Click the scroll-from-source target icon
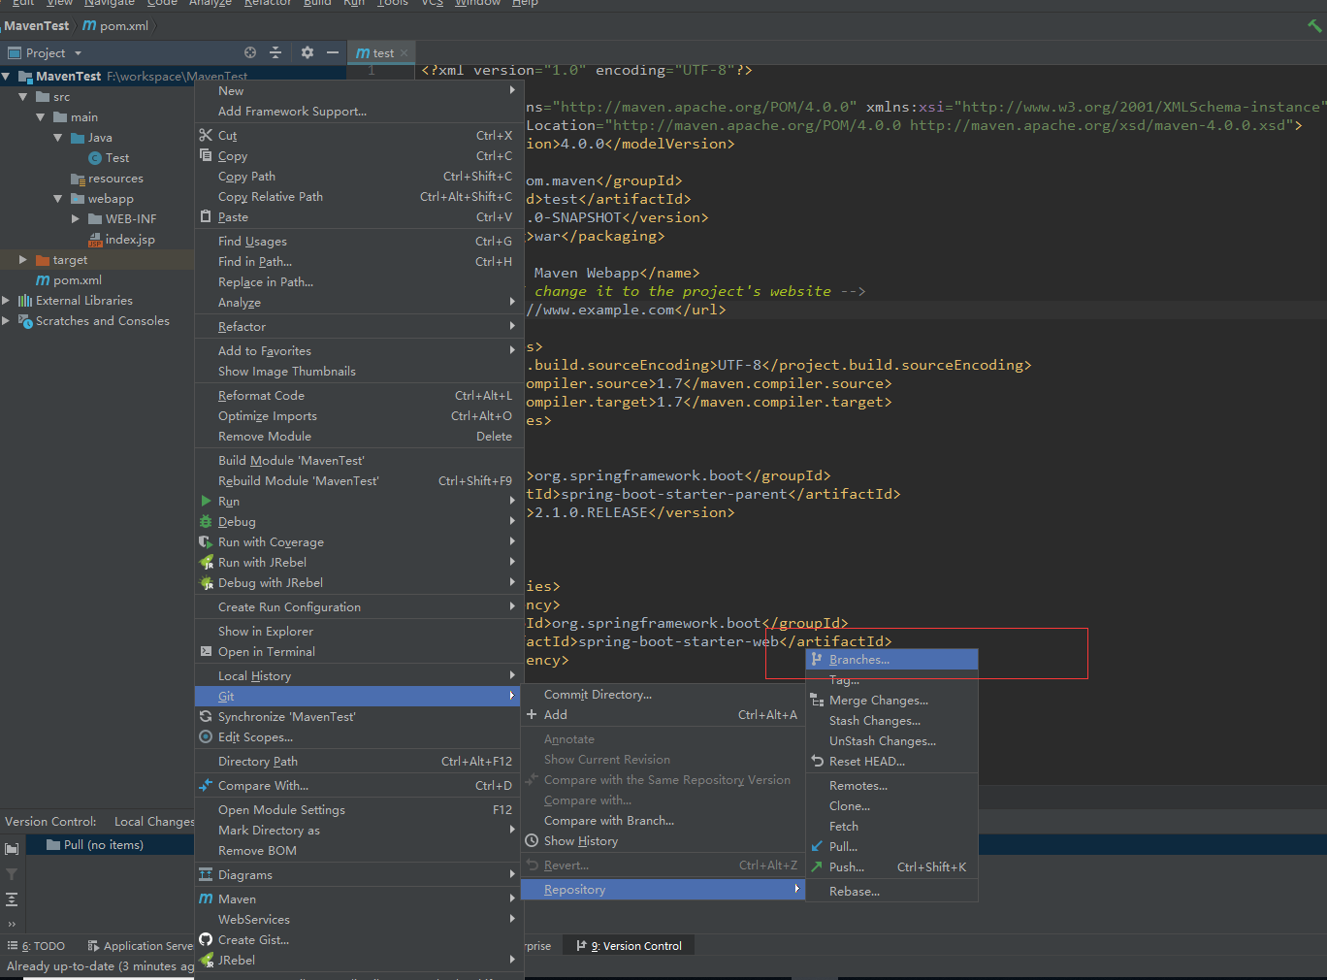Screen dimensions: 1327x980 (250, 52)
